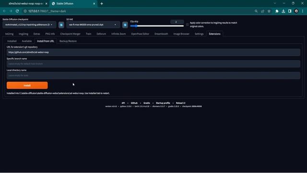Open a new browser tab
This screenshot has height=173, width=307.
point(102,3)
